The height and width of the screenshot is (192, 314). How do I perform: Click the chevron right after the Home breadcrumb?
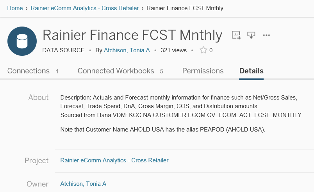pos(27,8)
